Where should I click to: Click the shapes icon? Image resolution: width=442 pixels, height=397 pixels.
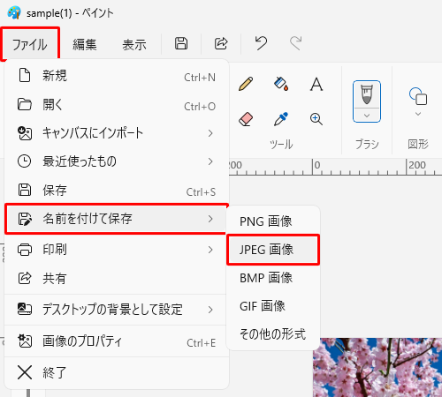418,96
